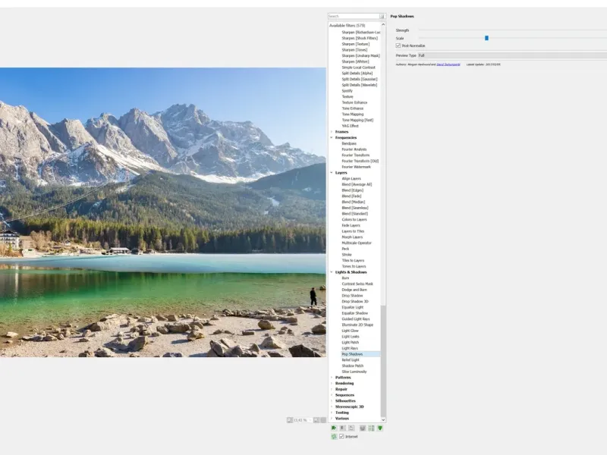Image resolution: width=607 pixels, height=455 pixels.
Task: Toggle the Post-Normalize checkbox
Action: click(x=398, y=45)
